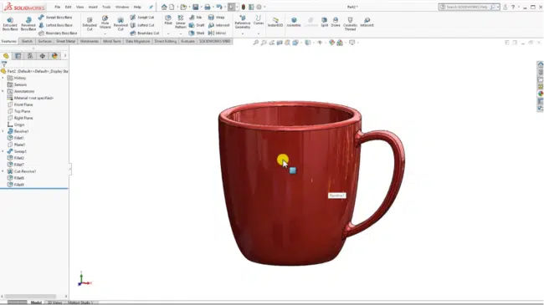Open the Curves tool
The image size is (544, 305).
coord(259,20)
